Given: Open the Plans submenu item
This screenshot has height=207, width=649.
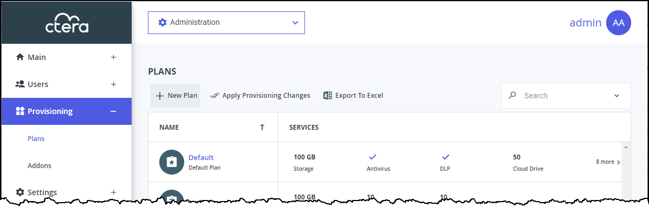Looking at the screenshot, I should [36, 138].
